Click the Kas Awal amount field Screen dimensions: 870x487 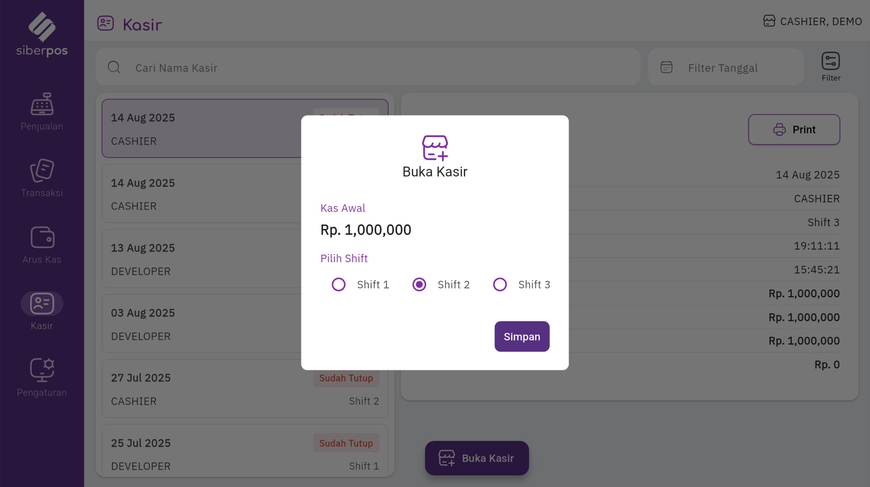click(365, 230)
